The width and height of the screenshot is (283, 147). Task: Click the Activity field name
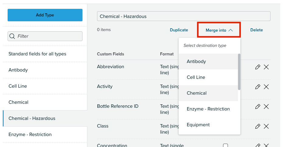click(x=105, y=86)
